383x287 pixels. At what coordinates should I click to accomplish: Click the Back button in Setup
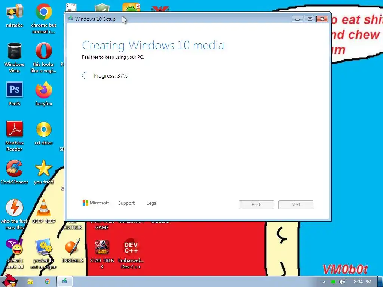coord(257,205)
